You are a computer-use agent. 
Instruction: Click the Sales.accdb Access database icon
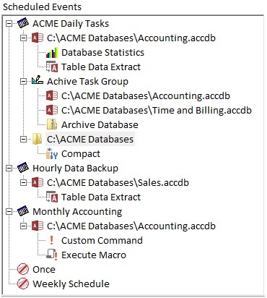click(x=38, y=182)
